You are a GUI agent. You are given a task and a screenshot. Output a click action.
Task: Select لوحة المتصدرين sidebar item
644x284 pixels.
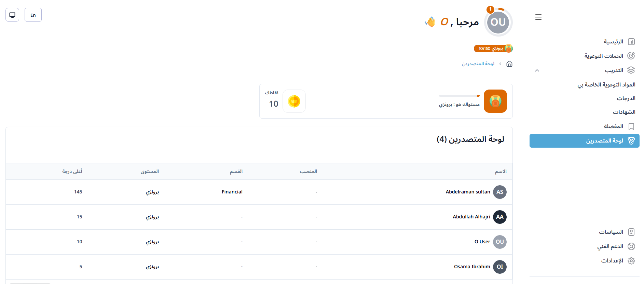(x=585, y=141)
